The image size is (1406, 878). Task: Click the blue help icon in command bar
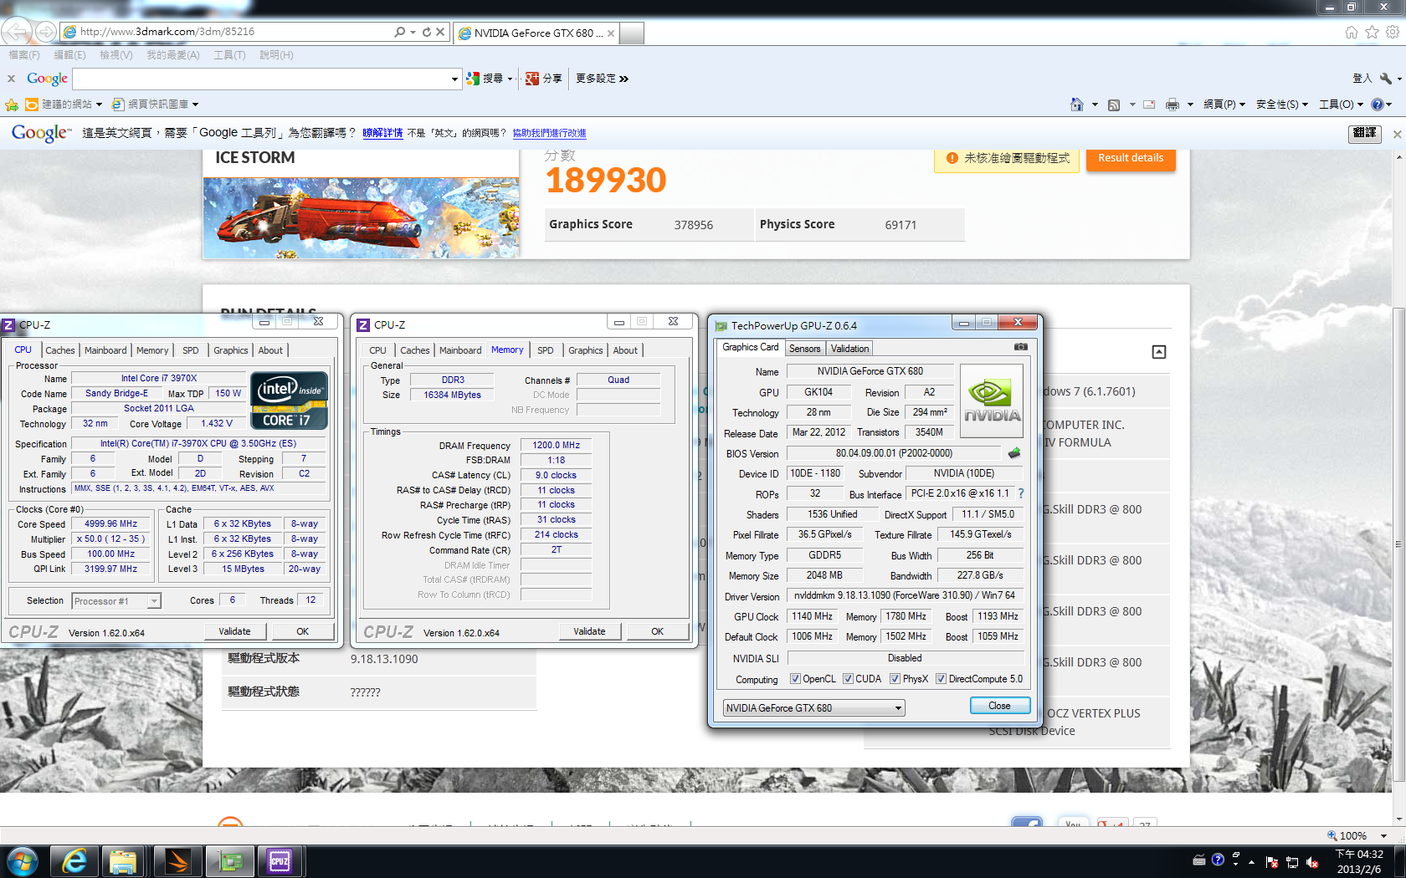pyautogui.click(x=1378, y=105)
